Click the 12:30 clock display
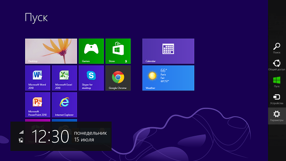 (50, 136)
